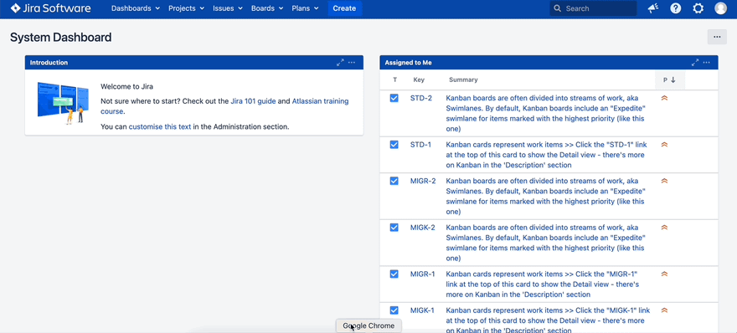Maximize the Introduction gadget

(x=340, y=63)
